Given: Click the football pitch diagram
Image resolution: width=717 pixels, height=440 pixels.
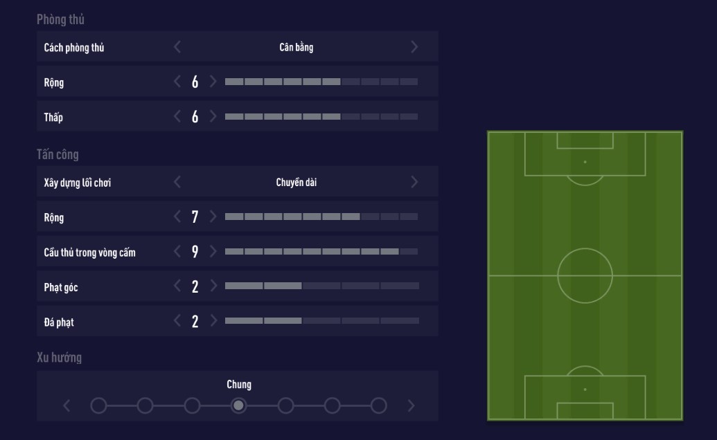Looking at the screenshot, I should pos(585,275).
